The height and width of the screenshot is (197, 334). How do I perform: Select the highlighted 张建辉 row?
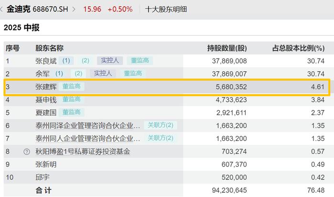167,87
